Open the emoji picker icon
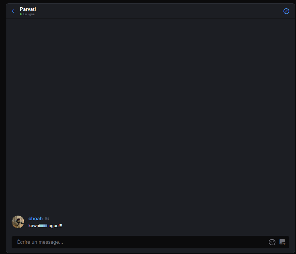Image resolution: width=296 pixels, height=254 pixels. tap(272, 242)
